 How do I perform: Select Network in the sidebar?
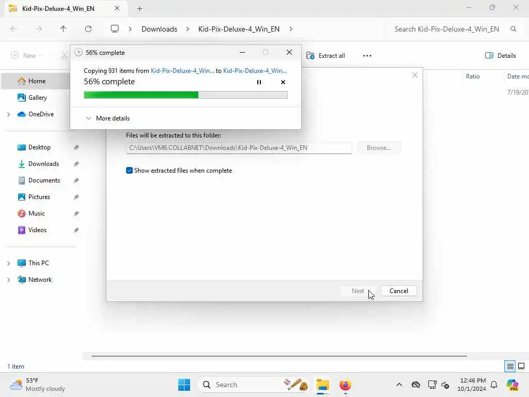point(40,280)
